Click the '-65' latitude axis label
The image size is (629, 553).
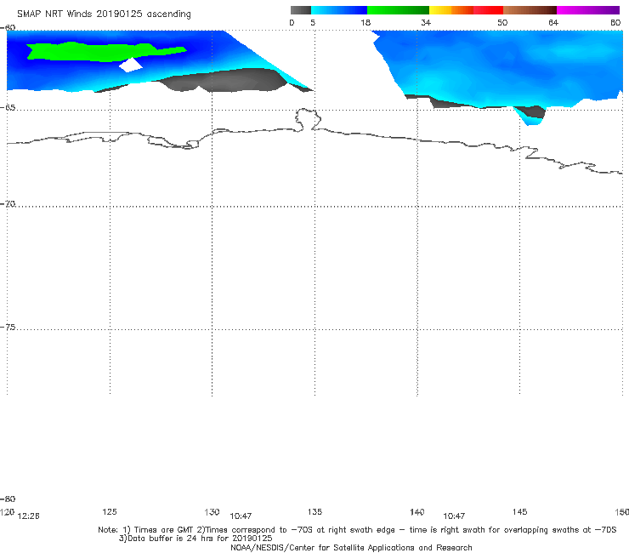[x=8, y=108]
